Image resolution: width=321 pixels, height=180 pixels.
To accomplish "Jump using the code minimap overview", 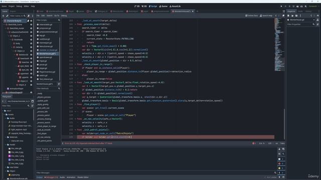I will 279,44.
